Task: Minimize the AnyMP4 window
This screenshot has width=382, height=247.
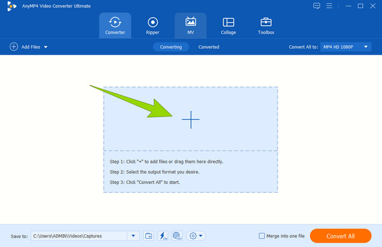Action: click(x=349, y=6)
